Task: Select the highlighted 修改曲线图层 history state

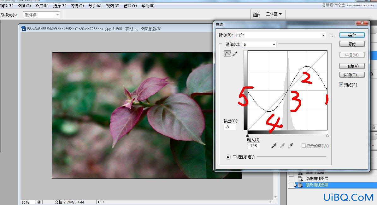Action: coord(332,185)
